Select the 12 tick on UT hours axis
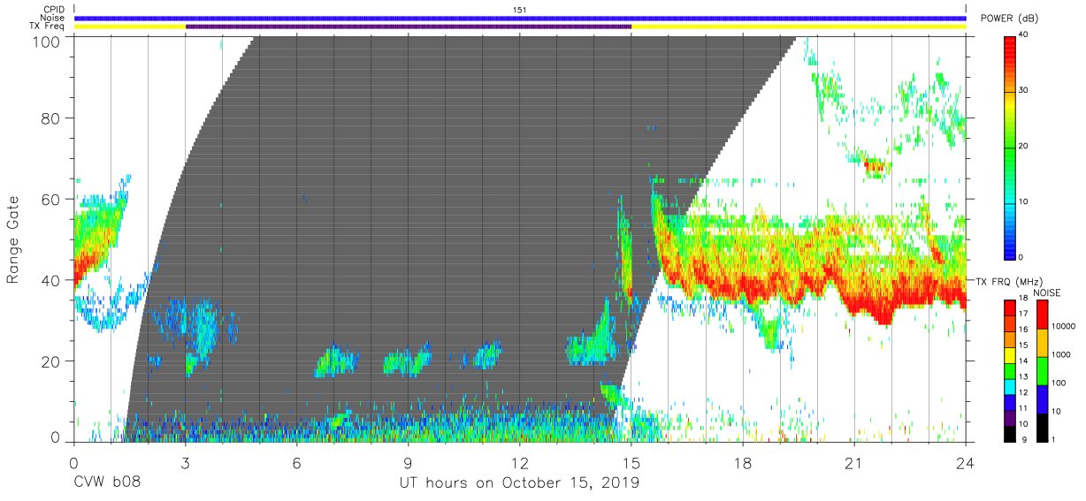Screen dimensions: 1086x501 (x=520, y=461)
